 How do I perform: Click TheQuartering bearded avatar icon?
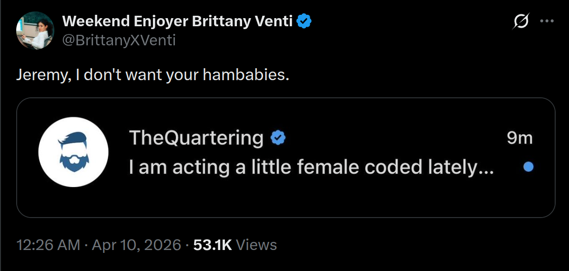point(73,152)
